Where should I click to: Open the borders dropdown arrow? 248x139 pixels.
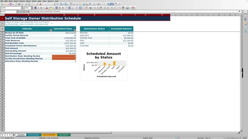tap(121, 8)
